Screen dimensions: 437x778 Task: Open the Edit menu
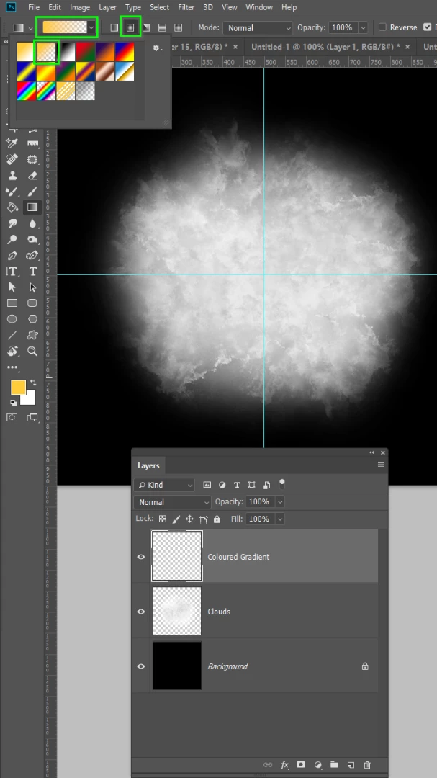[x=55, y=7]
